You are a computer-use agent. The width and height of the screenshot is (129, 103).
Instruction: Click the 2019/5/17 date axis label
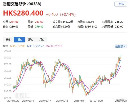pos(45,101)
